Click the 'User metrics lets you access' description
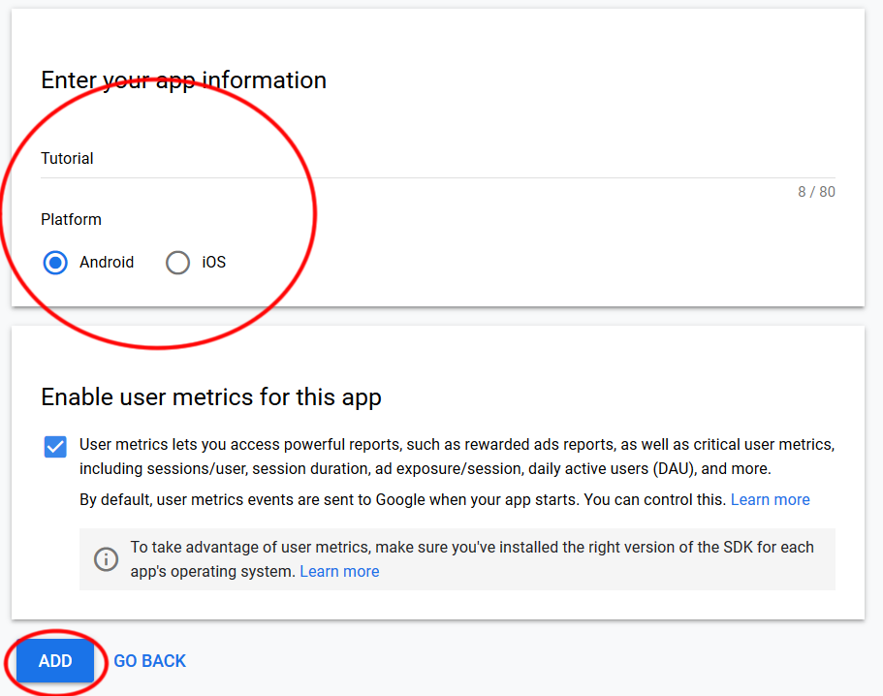Viewport: 883px width, 696px height. tap(457, 457)
